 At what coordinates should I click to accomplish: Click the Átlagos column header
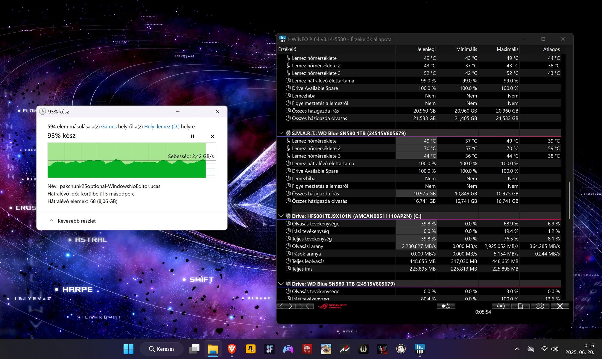tap(540, 49)
